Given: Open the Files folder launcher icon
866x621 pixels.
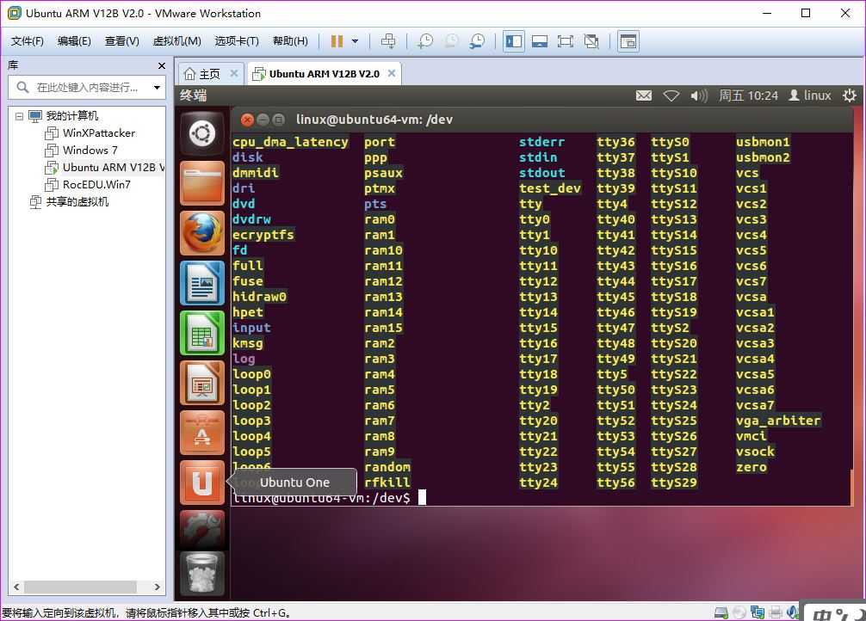Looking at the screenshot, I should 202,183.
